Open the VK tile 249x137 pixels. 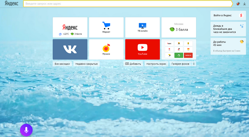[x=70, y=49]
